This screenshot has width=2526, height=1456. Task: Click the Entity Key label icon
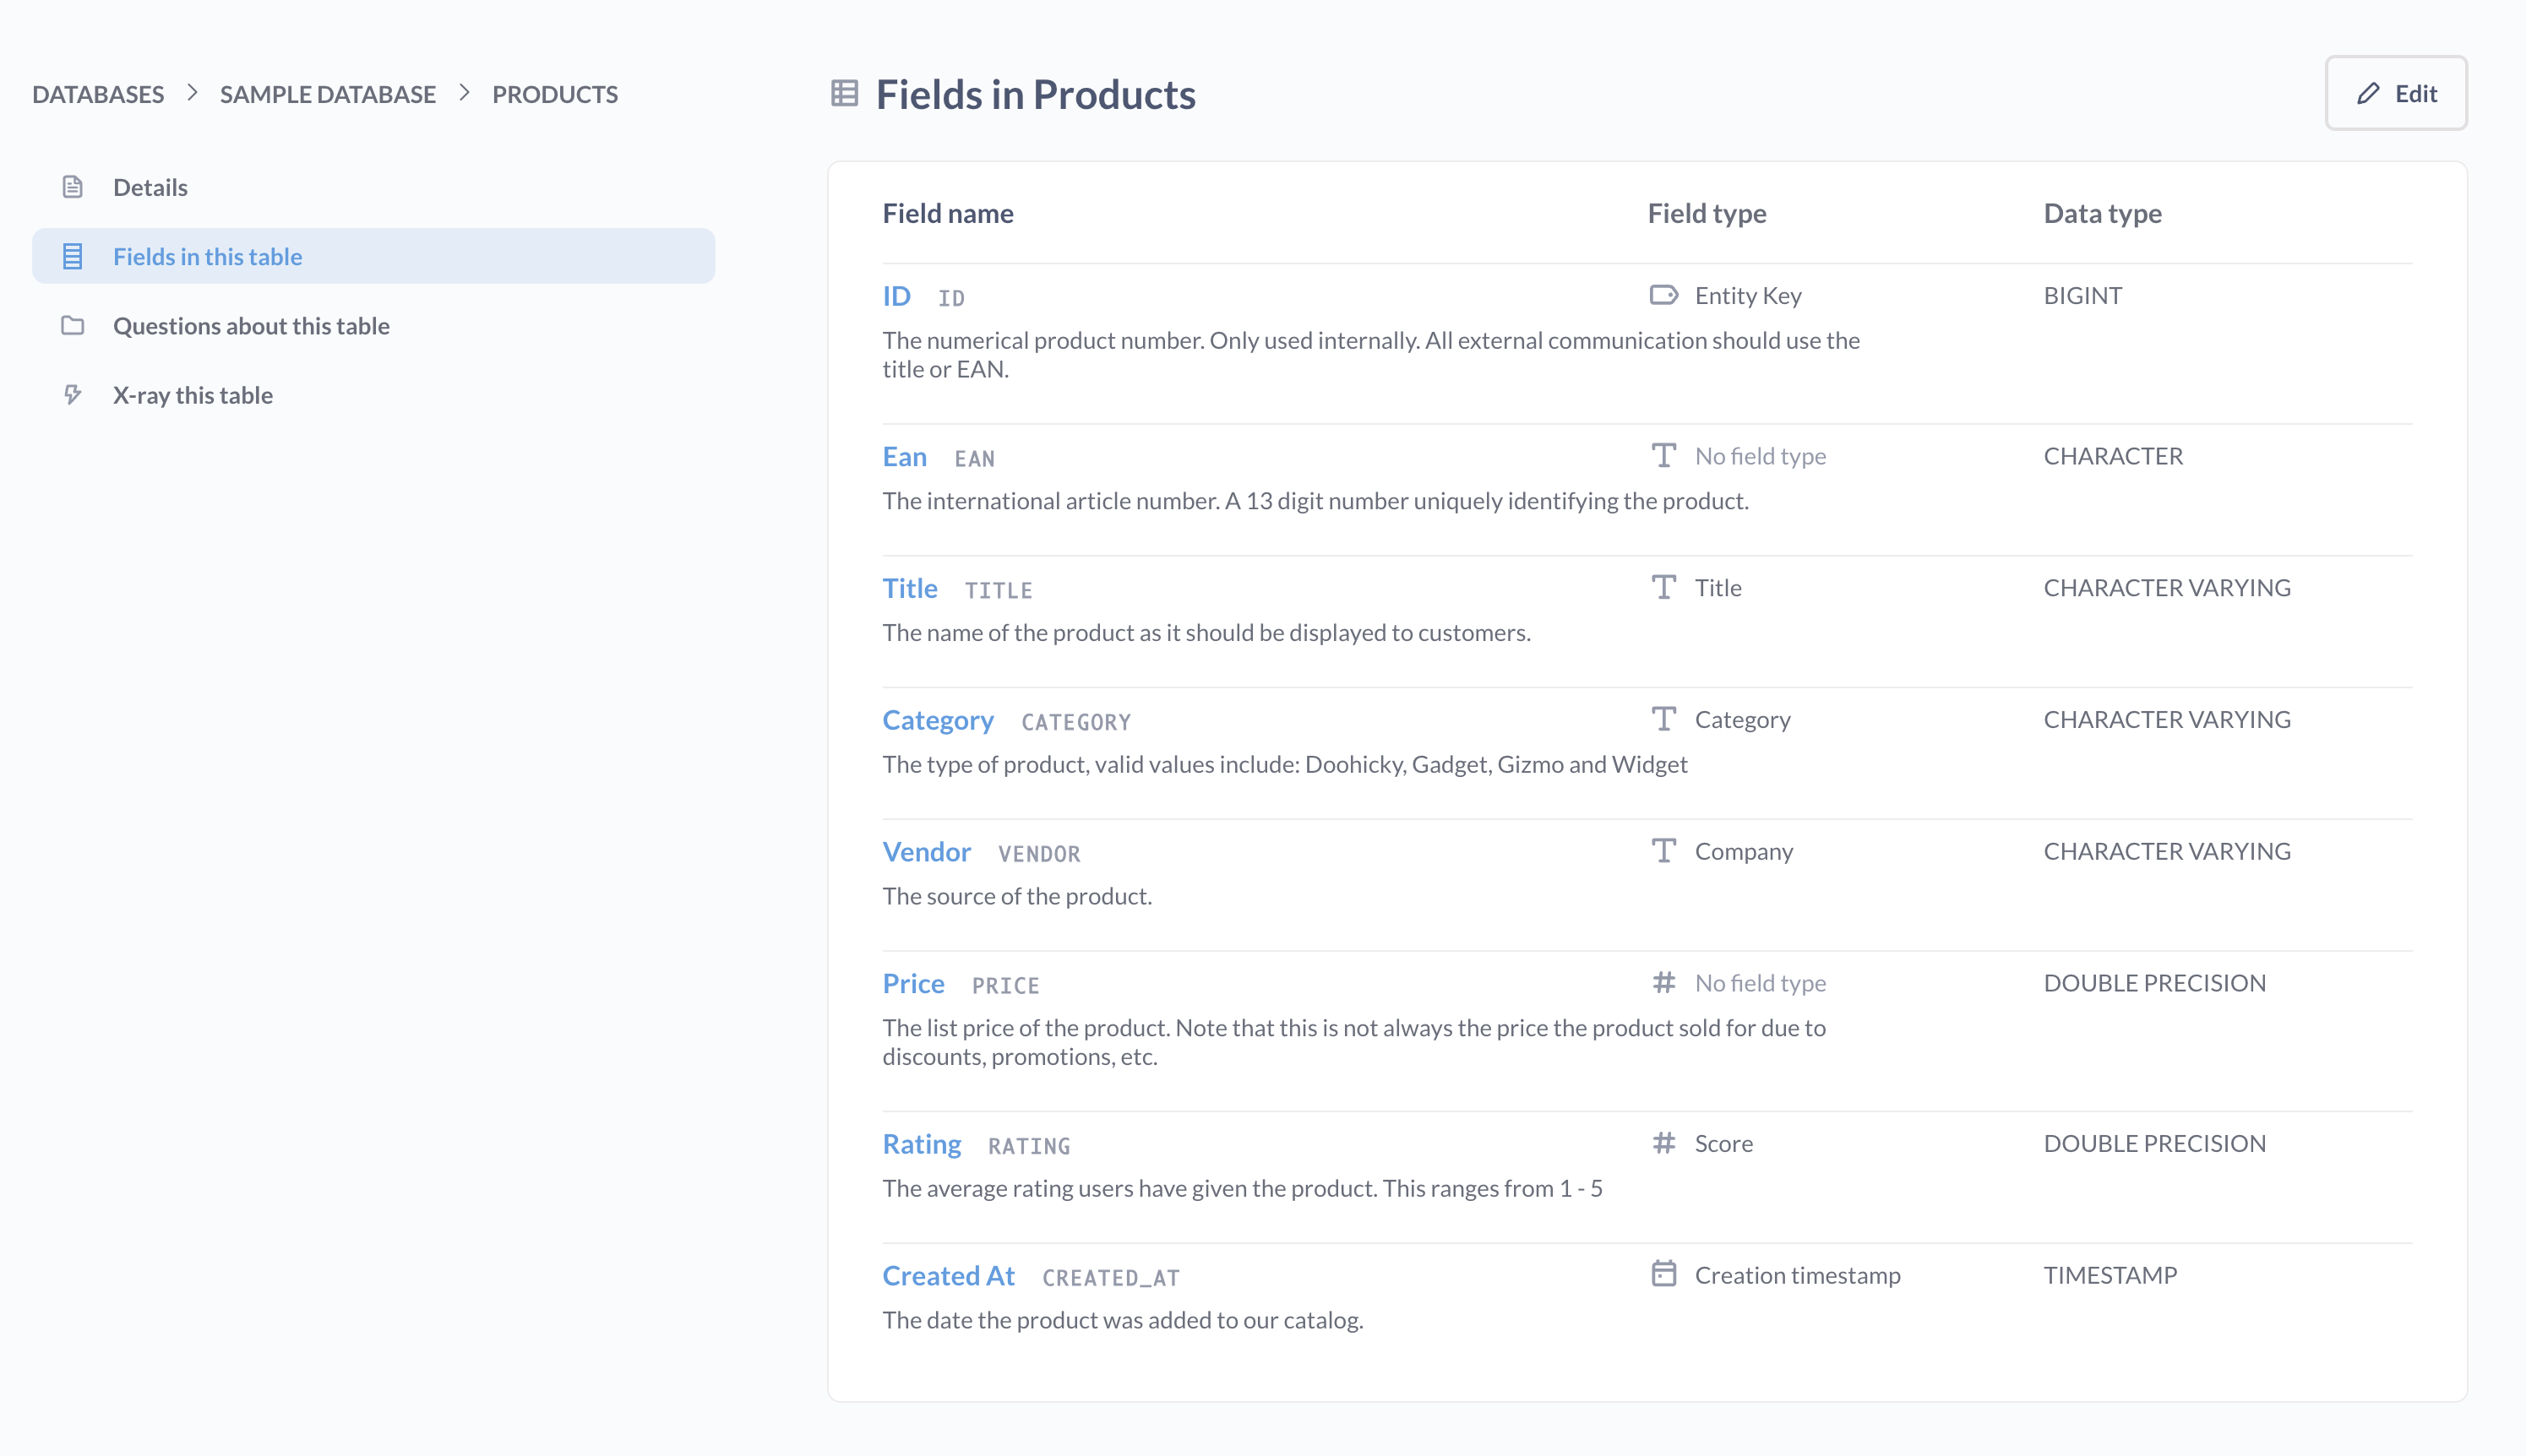click(x=1663, y=295)
